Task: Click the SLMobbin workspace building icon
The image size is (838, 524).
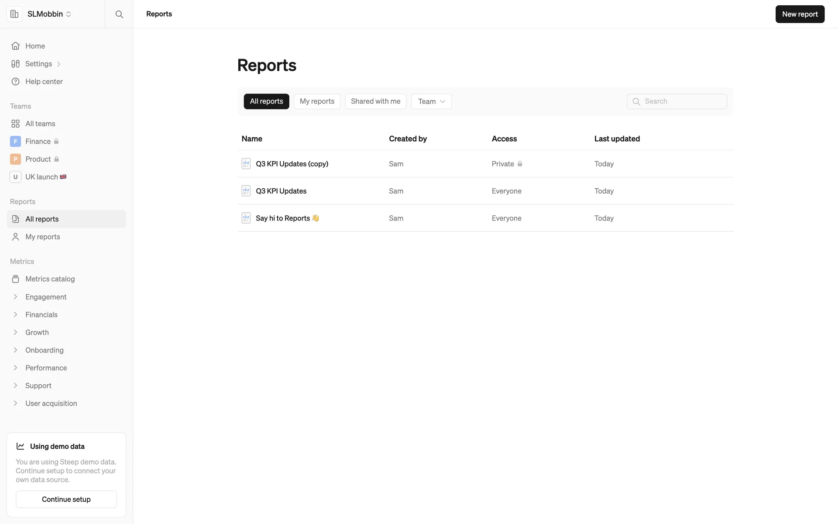Action: click(x=14, y=14)
